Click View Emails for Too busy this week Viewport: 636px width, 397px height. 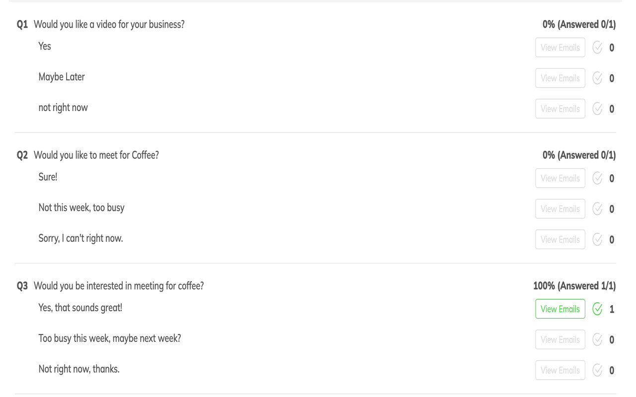560,340
